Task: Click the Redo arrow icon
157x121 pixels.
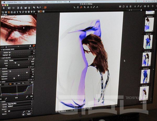Action: (40, 8)
